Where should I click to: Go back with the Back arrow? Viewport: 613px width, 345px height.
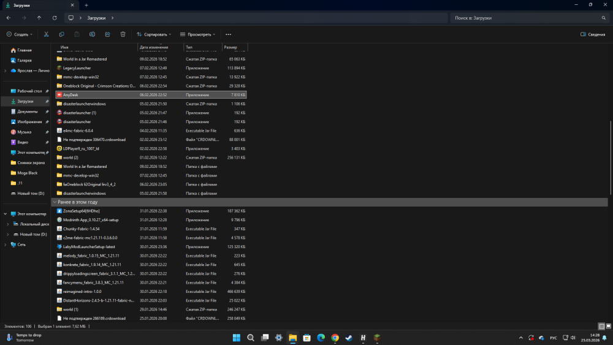coord(9,18)
